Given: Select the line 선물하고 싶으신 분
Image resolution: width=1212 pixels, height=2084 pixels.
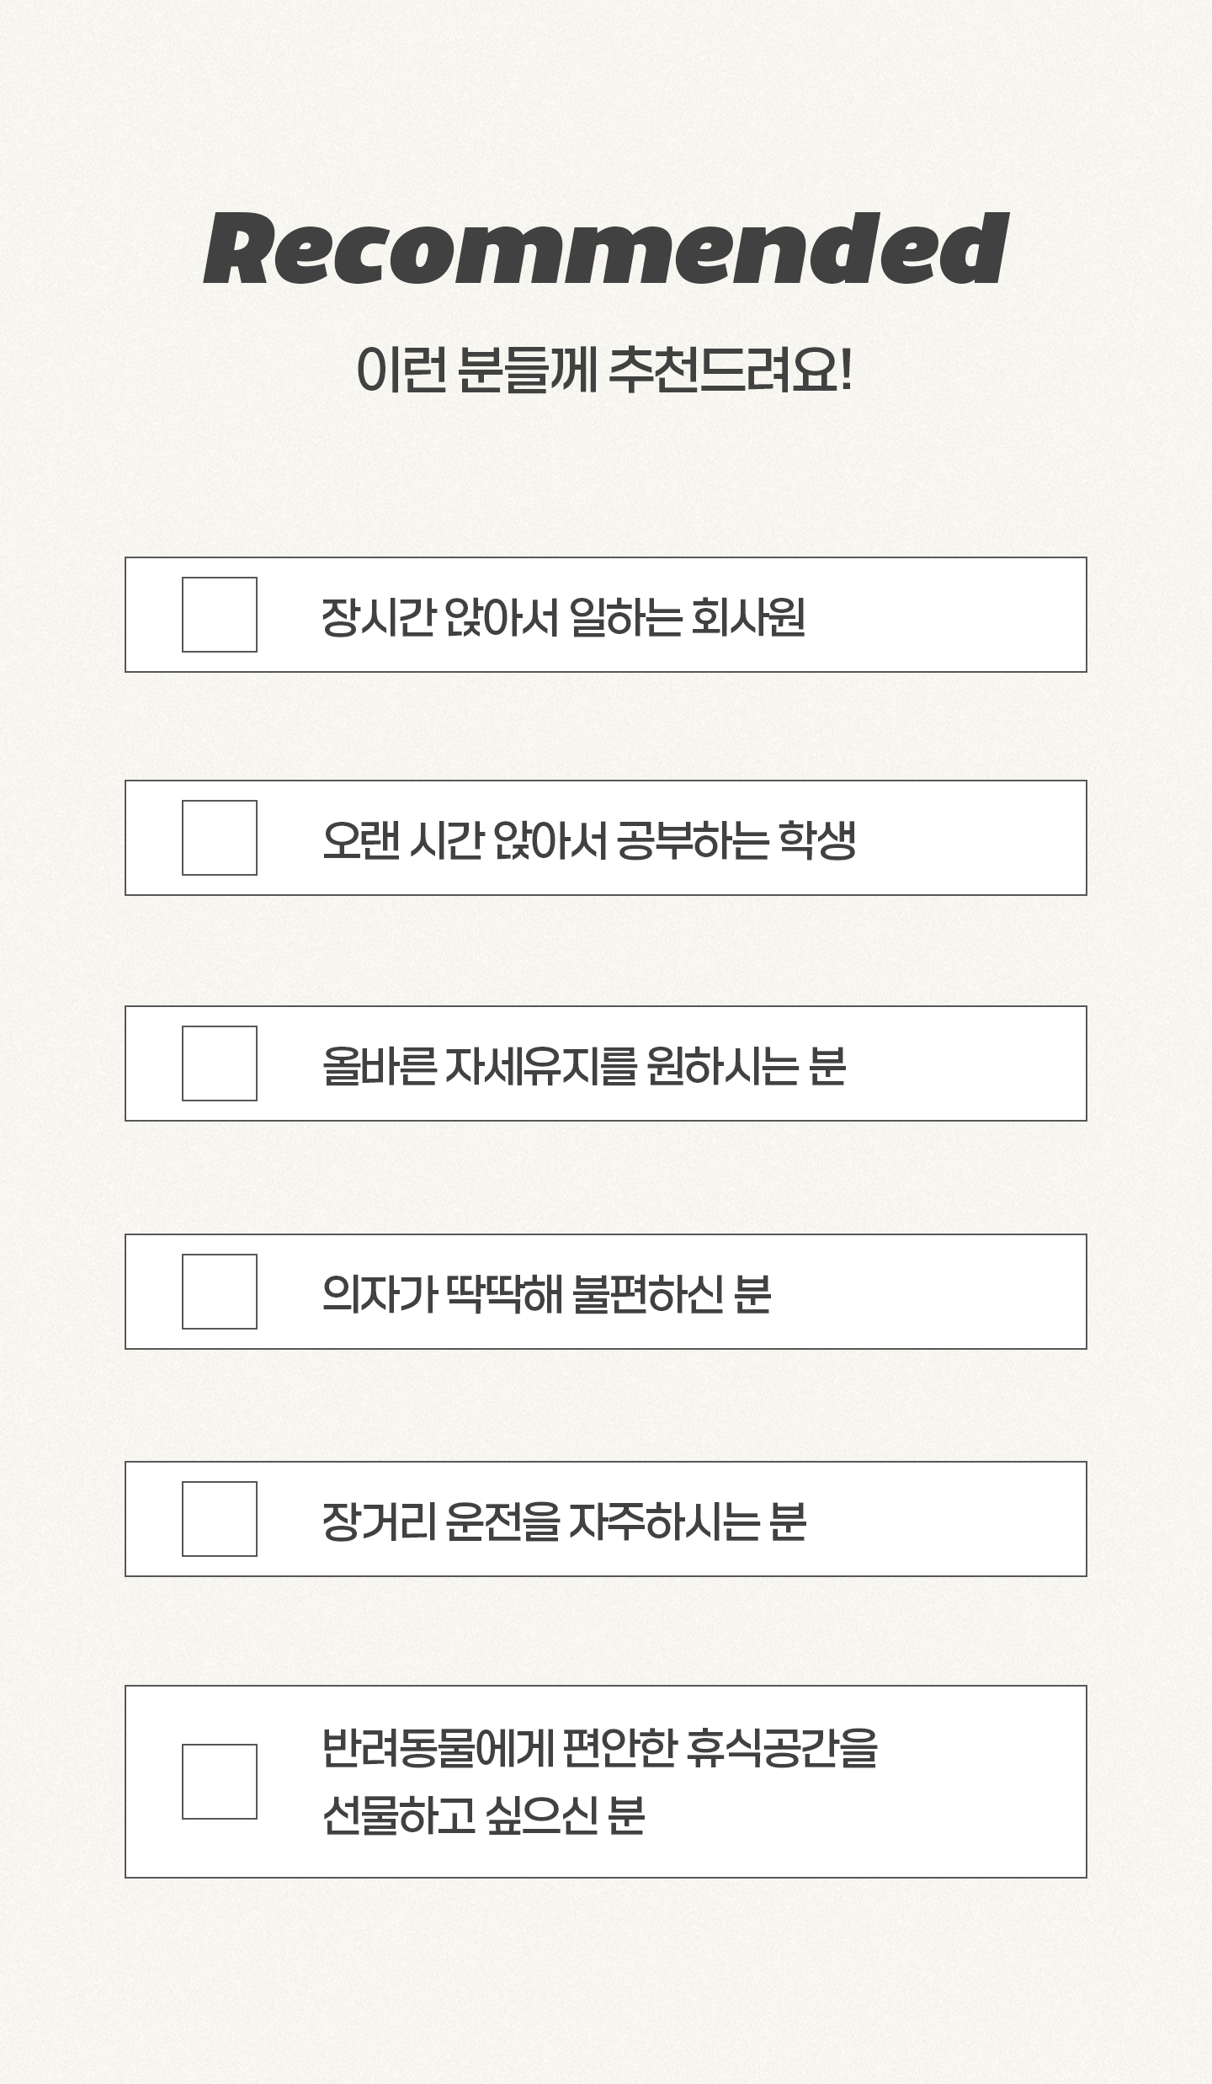Looking at the screenshot, I should (x=483, y=1815).
